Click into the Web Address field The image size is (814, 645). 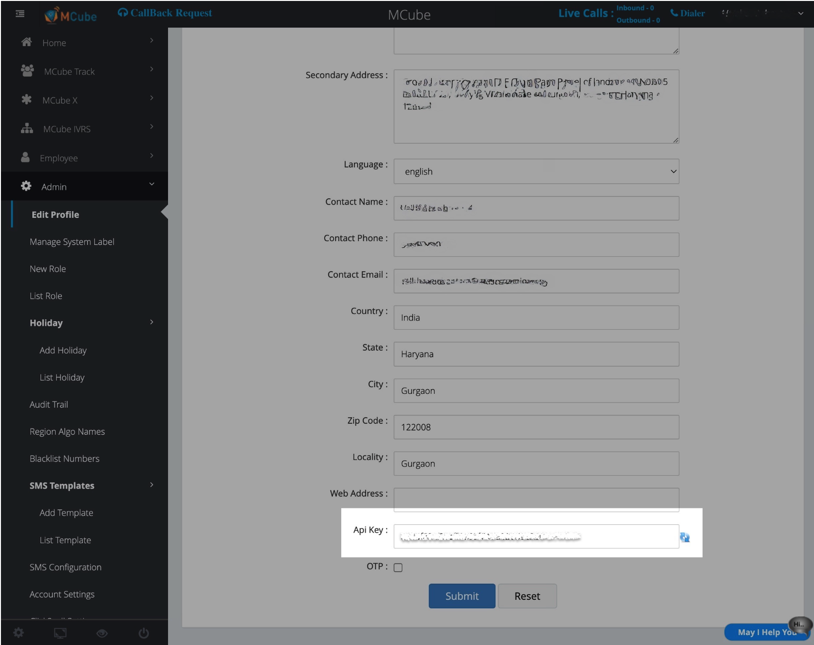536,499
